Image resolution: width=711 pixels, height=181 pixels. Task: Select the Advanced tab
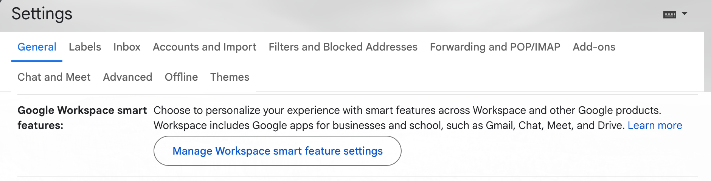pos(127,77)
